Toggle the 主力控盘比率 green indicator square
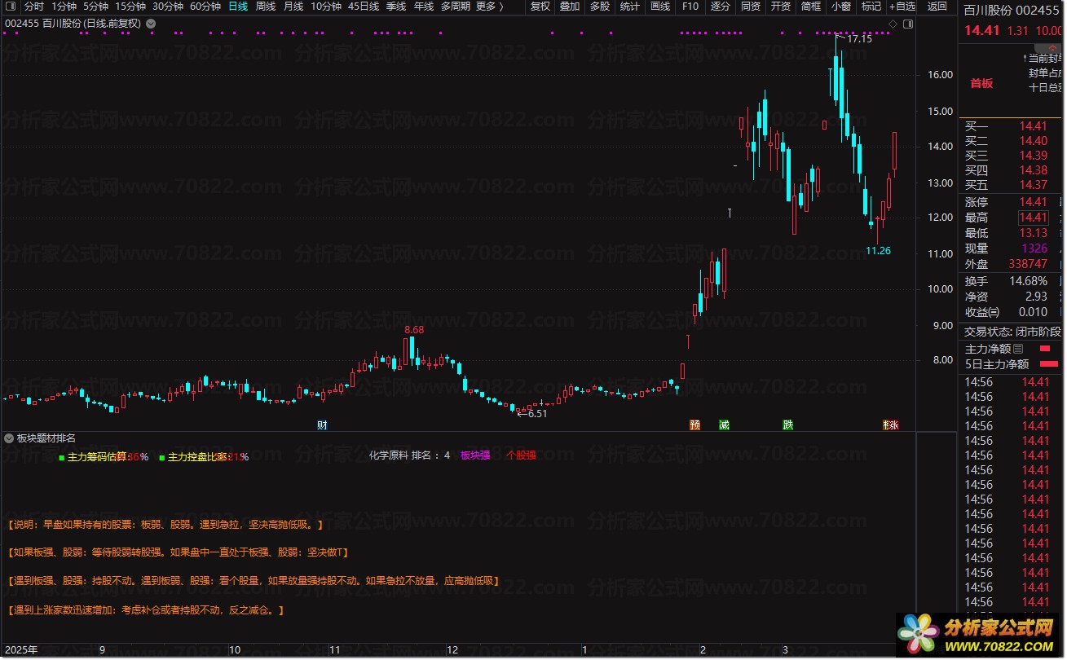The image size is (1067, 660). 161,458
